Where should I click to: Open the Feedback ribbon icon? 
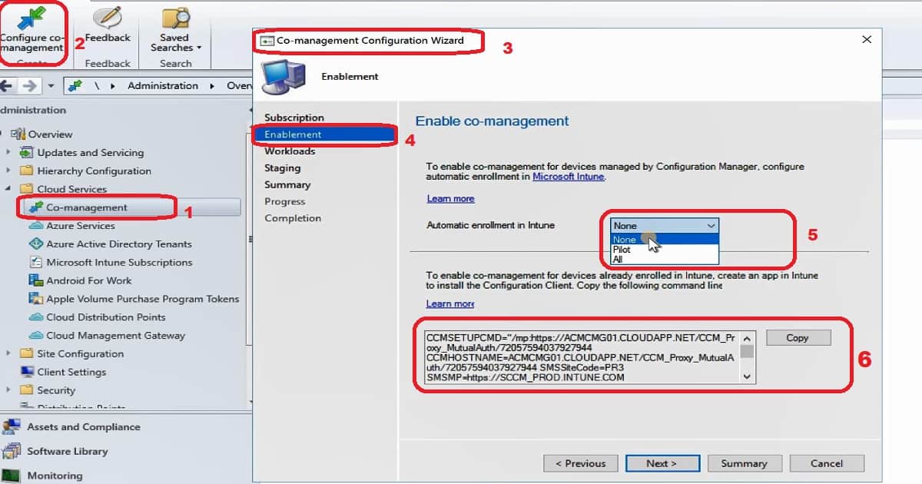(x=108, y=17)
